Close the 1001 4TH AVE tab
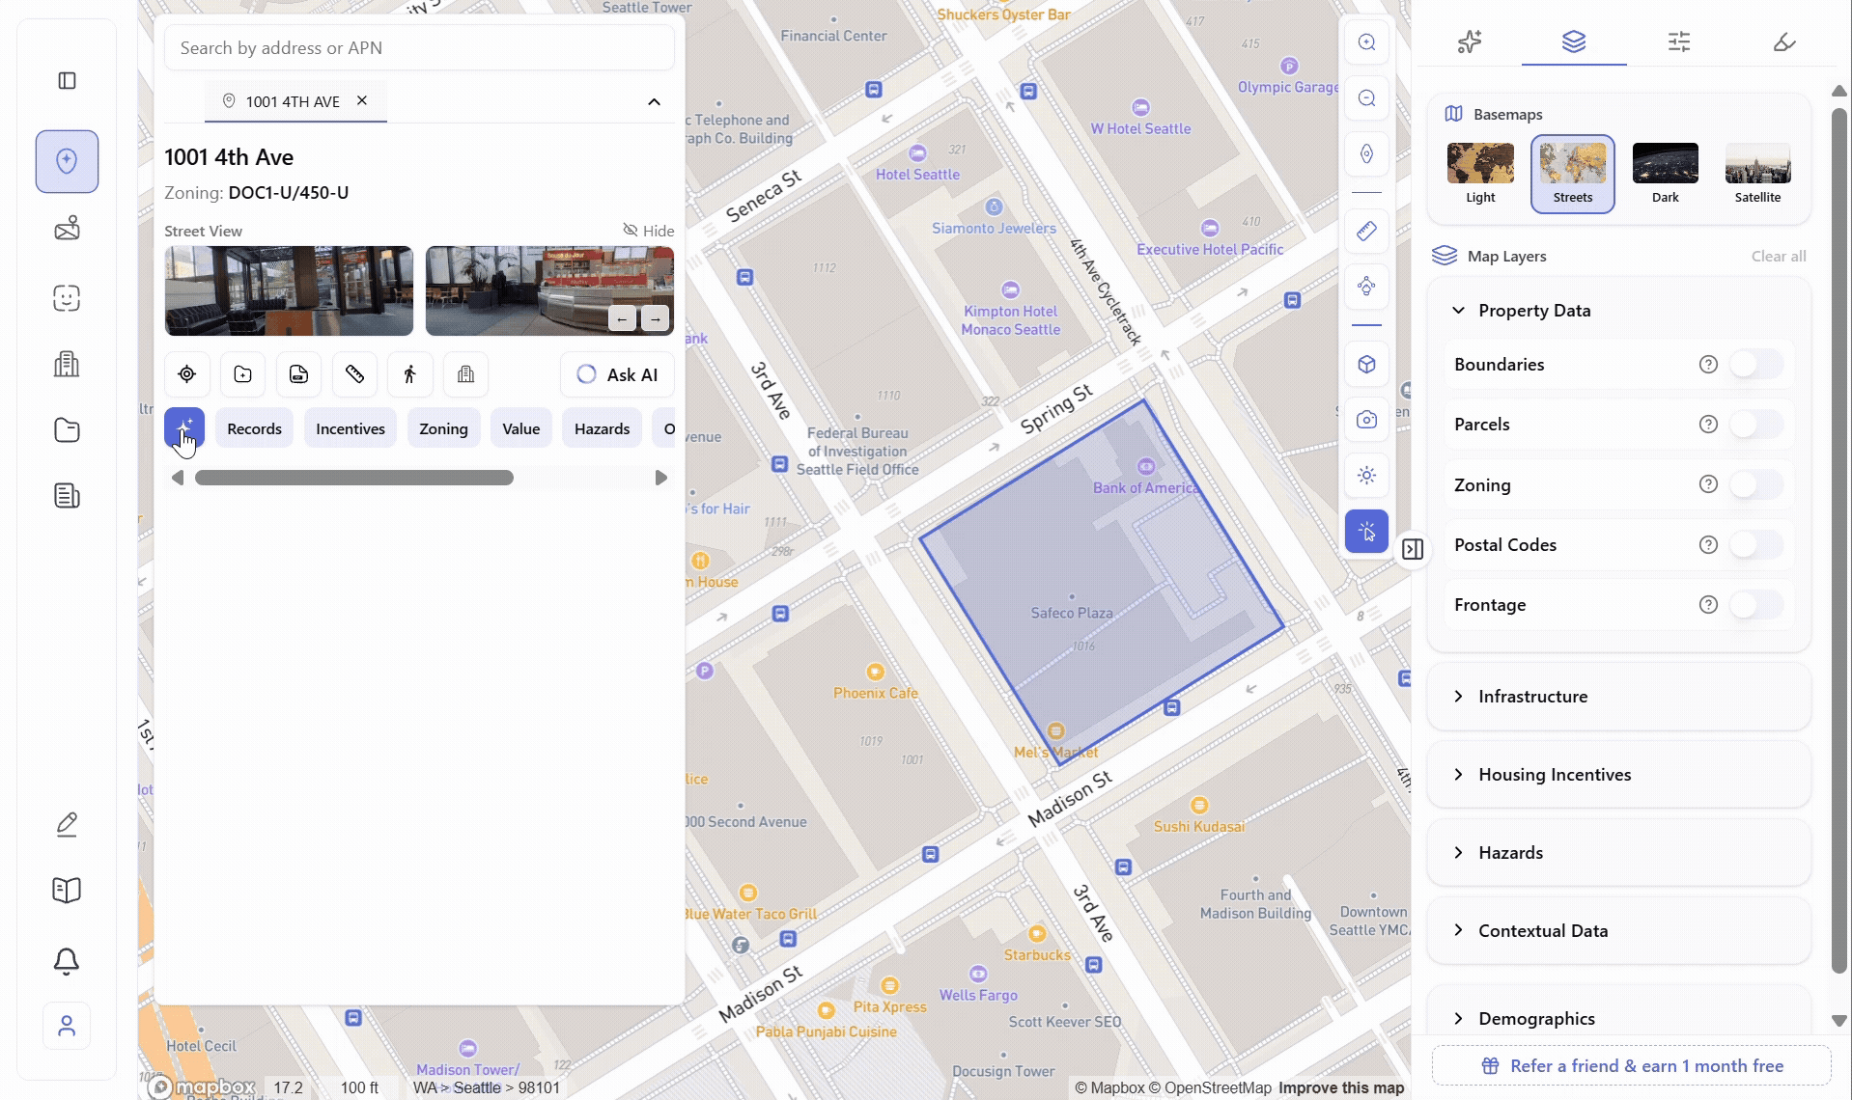 click(362, 100)
